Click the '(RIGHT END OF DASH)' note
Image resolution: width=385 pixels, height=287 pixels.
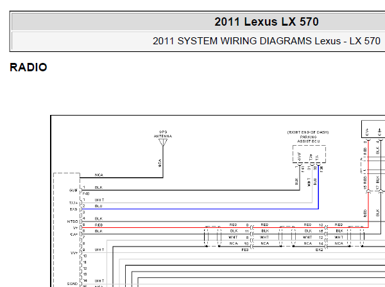point(308,132)
